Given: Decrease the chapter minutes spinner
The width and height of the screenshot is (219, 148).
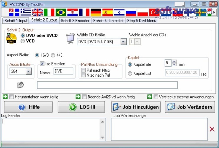Looking at the screenshot, I should click(x=174, y=65).
